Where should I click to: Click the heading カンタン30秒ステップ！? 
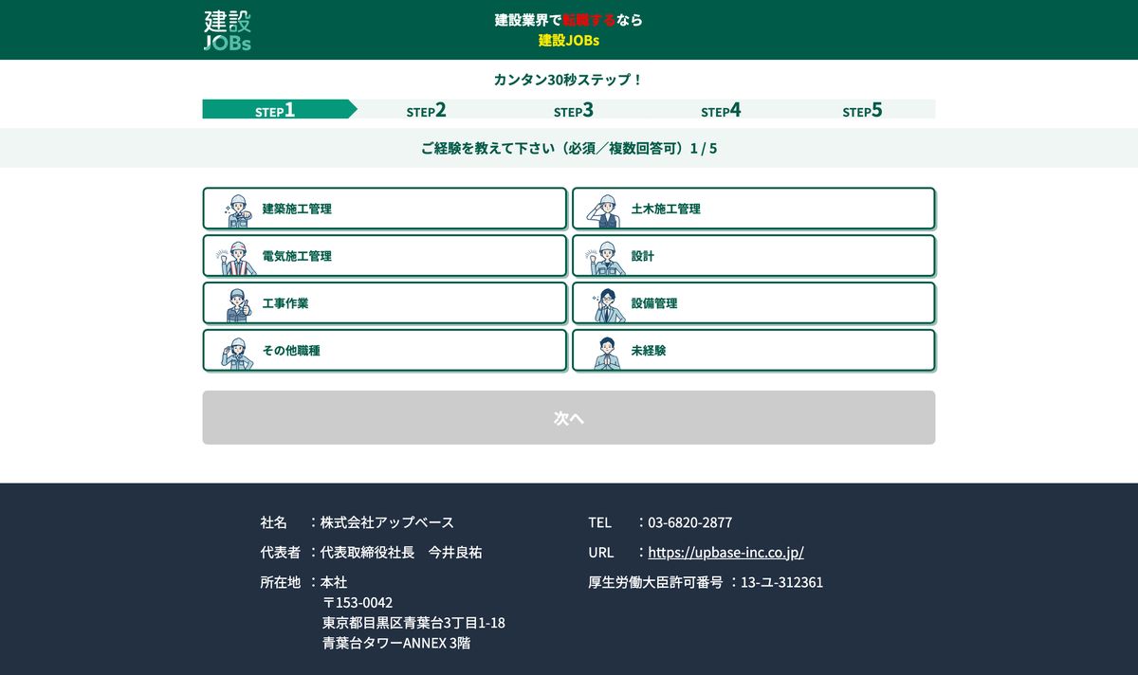point(569,80)
